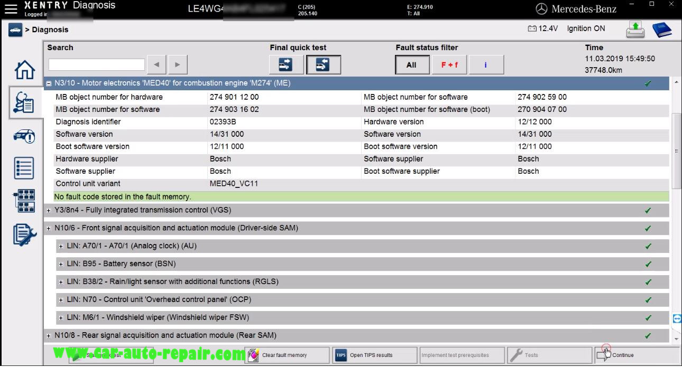
Task: Click Implement test prerequisites button
Action: (462, 355)
